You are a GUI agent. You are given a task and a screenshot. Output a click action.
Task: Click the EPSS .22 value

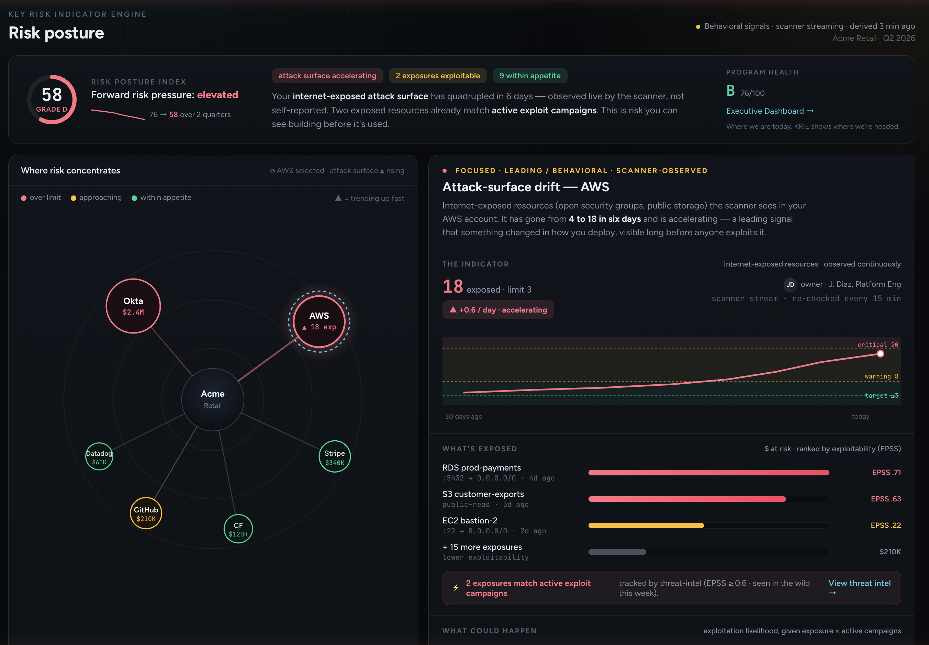[886, 525]
